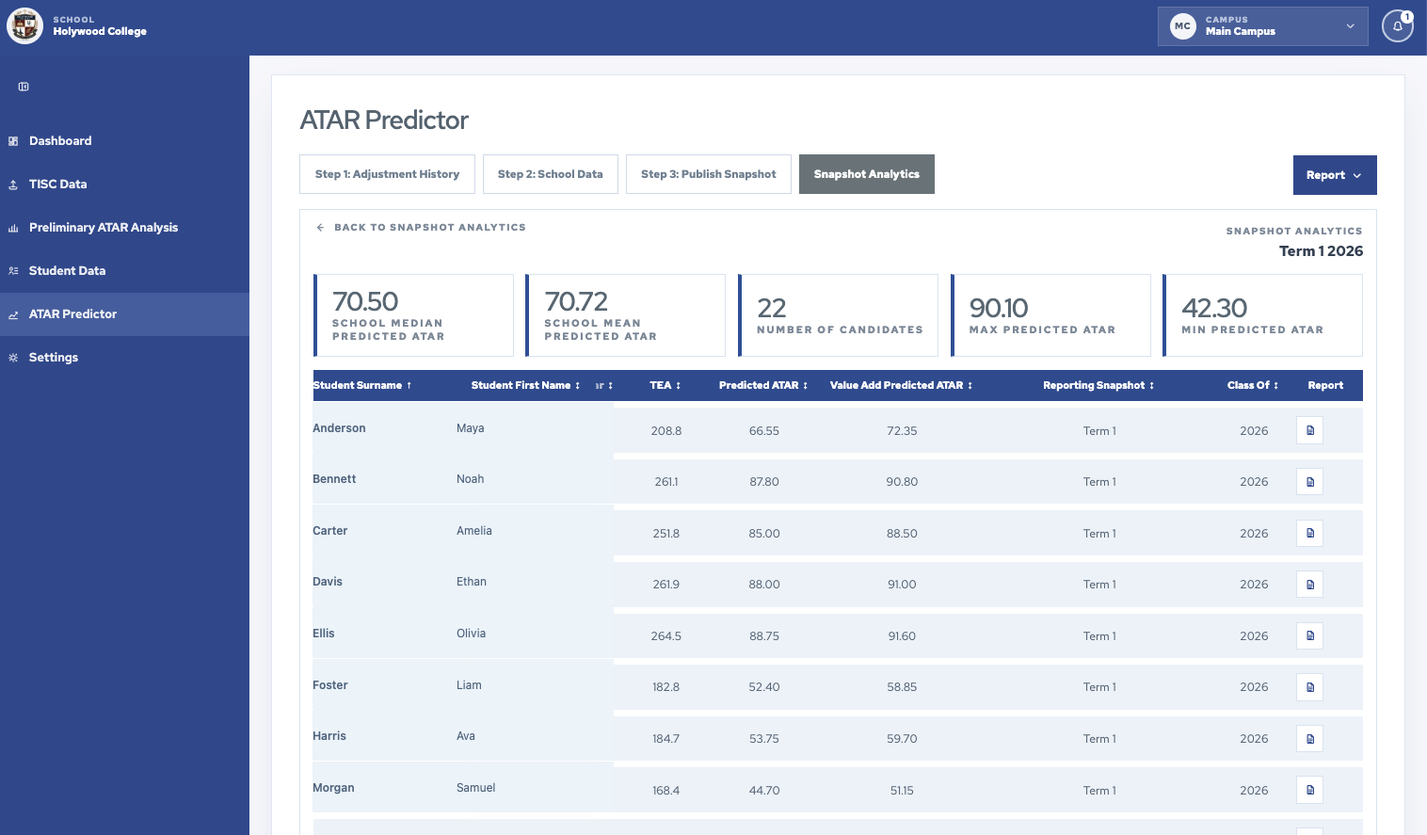Open Step 1: Adjustment History tab
The image size is (1427, 835).
[x=387, y=174]
